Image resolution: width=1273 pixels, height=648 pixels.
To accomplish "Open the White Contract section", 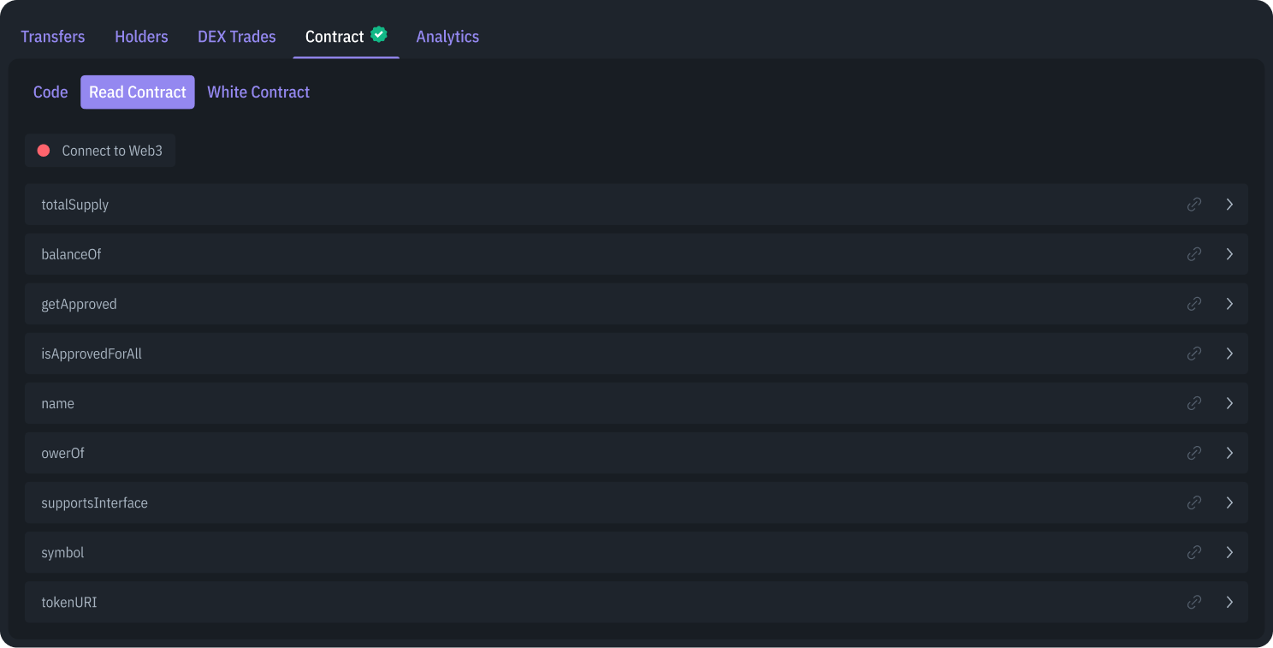I will pyautogui.click(x=258, y=92).
